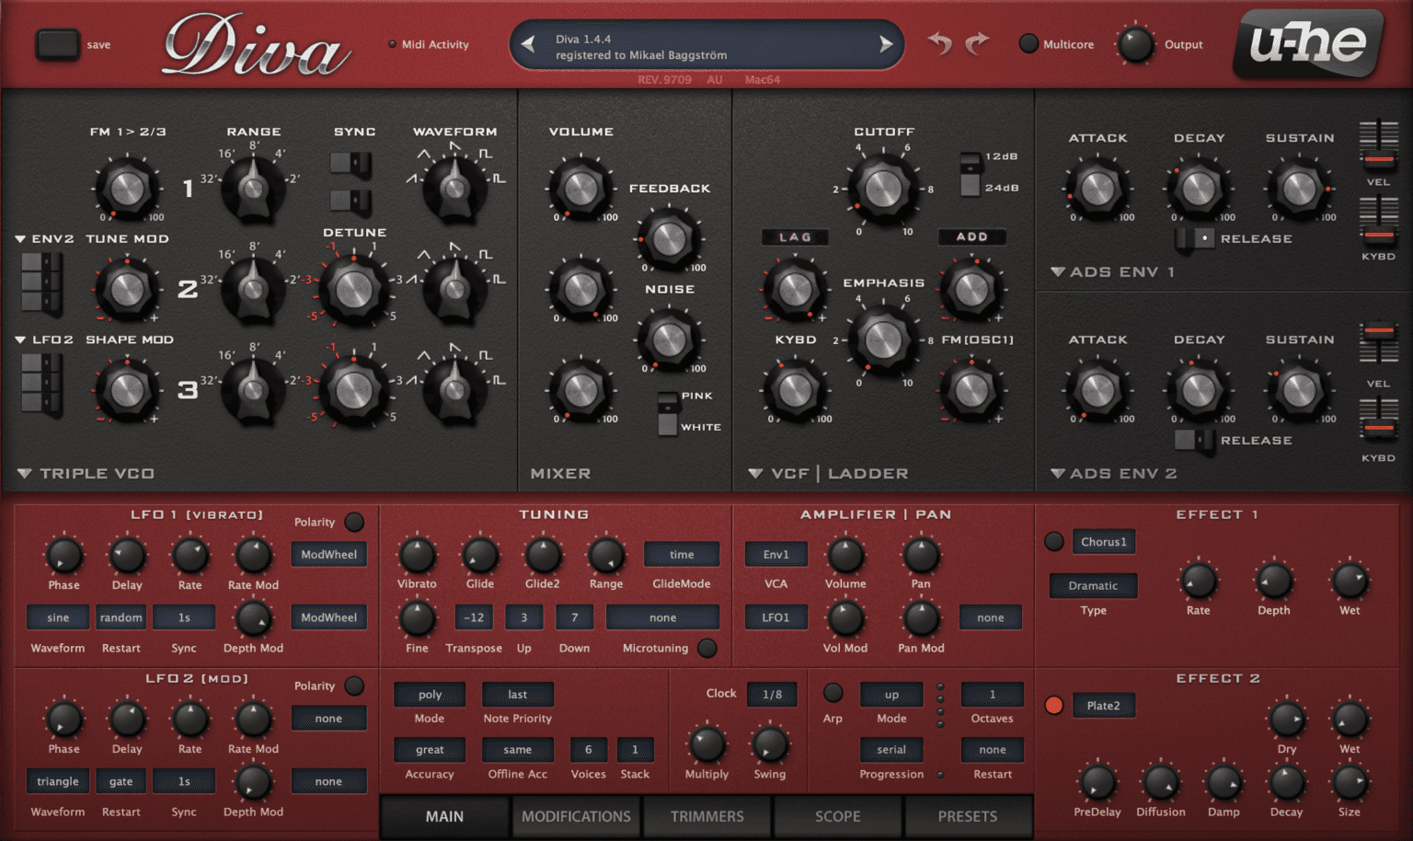This screenshot has height=841, width=1413.
Task: Toggle the Arp on/off button
Action: click(833, 692)
